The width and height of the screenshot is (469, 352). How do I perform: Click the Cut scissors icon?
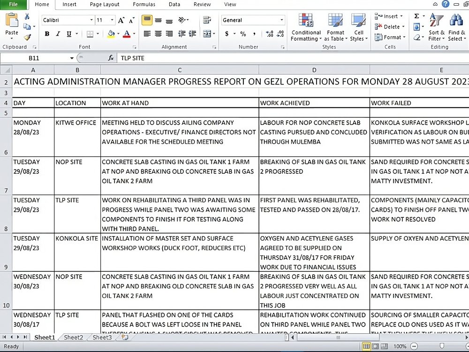27,16
